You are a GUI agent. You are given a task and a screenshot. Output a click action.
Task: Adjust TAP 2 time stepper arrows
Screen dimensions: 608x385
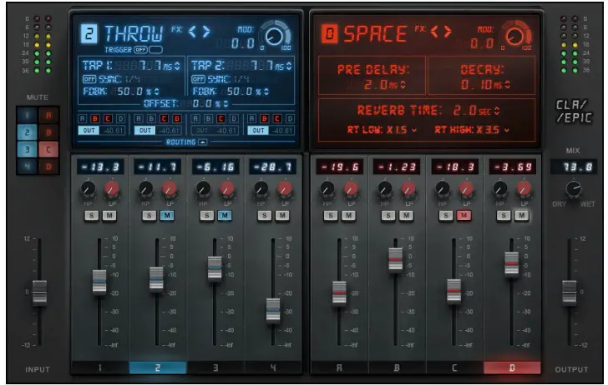pos(288,66)
